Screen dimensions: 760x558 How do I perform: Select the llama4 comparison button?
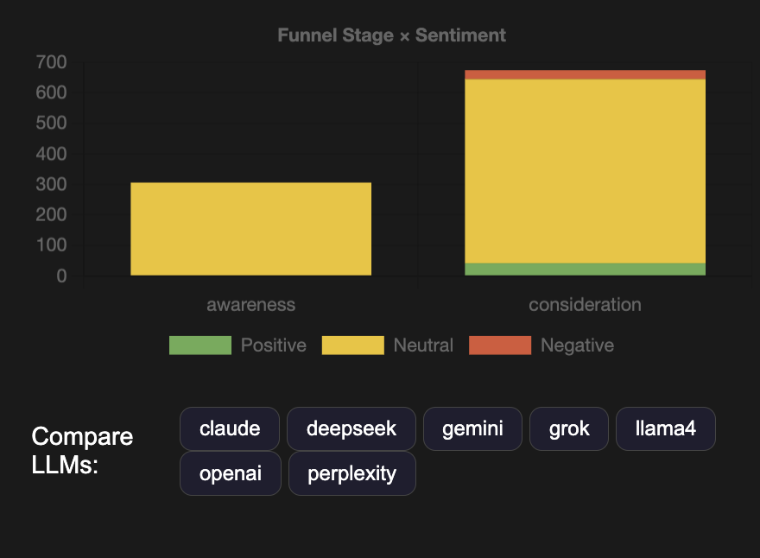(666, 428)
